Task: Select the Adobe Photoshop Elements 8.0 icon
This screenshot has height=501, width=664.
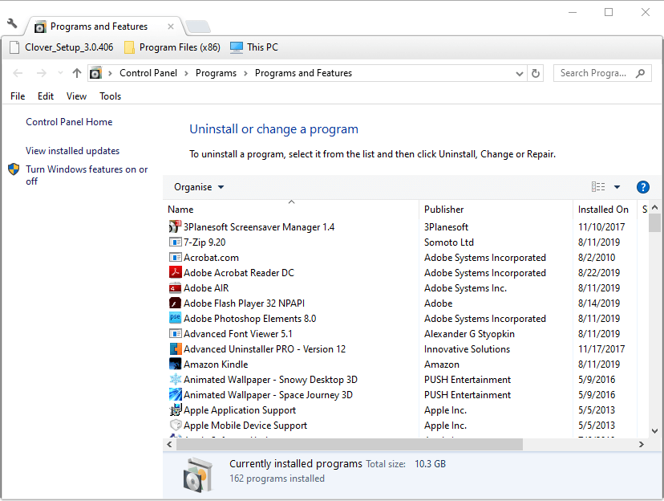Action: (175, 318)
